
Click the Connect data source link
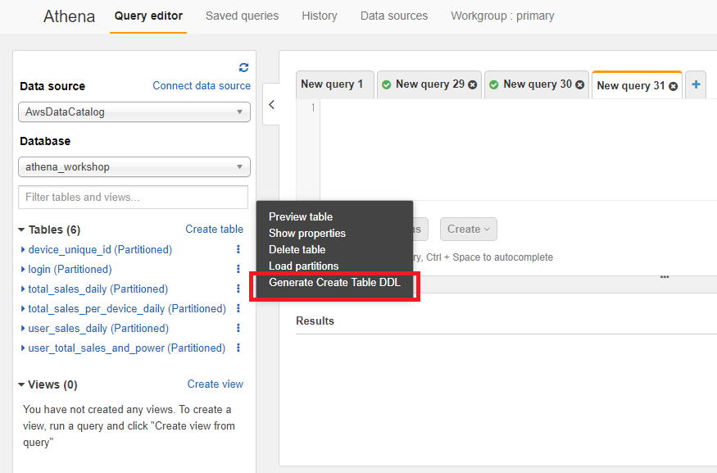[x=202, y=86]
